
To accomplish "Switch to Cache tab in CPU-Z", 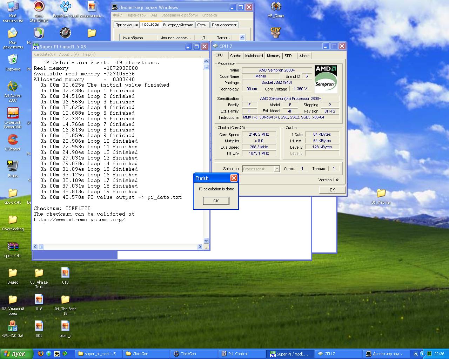I will (x=236, y=56).
